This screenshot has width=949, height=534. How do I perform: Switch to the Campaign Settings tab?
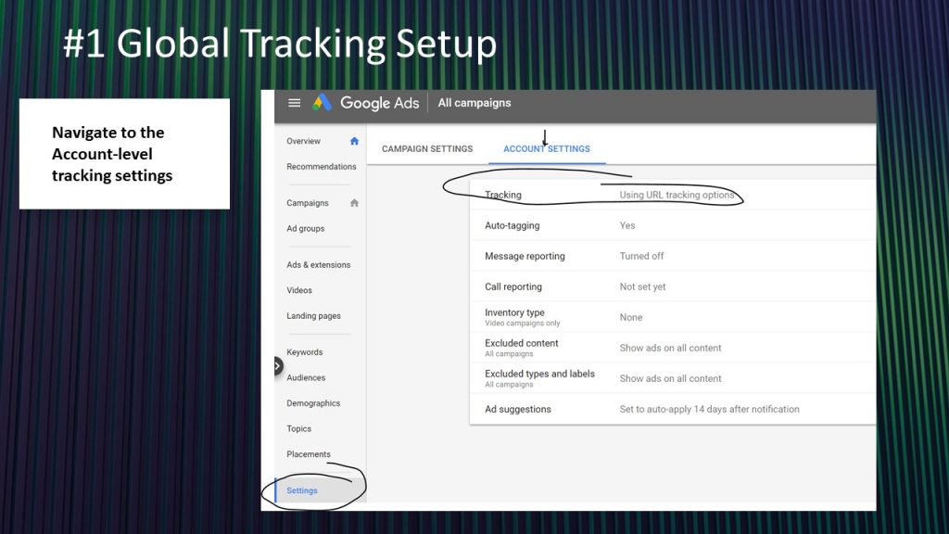(426, 148)
